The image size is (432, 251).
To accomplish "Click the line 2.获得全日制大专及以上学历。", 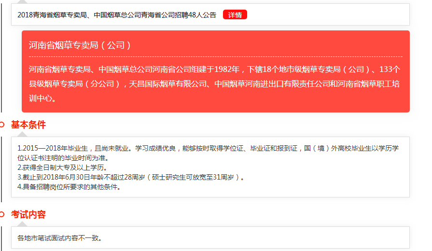I will click(62, 167).
